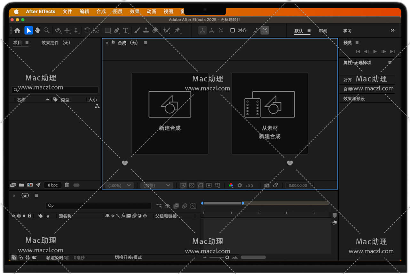Switch to the 学习 workspace tab
This screenshot has width=410, height=274.
pos(347,31)
